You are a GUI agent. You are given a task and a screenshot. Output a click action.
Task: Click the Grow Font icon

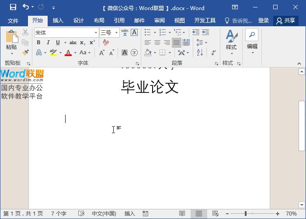pos(102,53)
